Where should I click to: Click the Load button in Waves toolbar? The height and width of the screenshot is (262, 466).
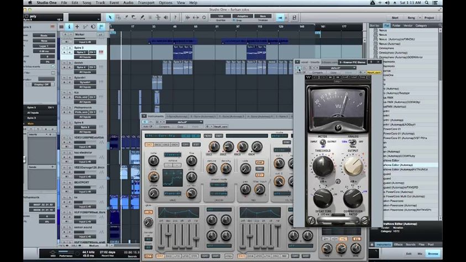tap(354, 77)
